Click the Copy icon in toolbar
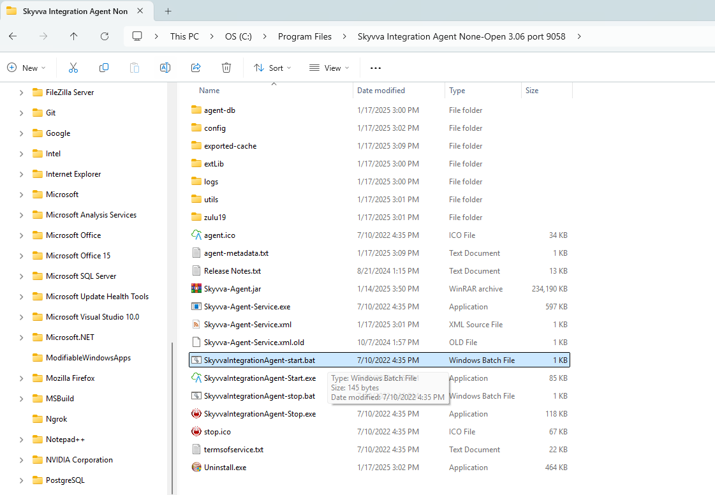 [104, 68]
